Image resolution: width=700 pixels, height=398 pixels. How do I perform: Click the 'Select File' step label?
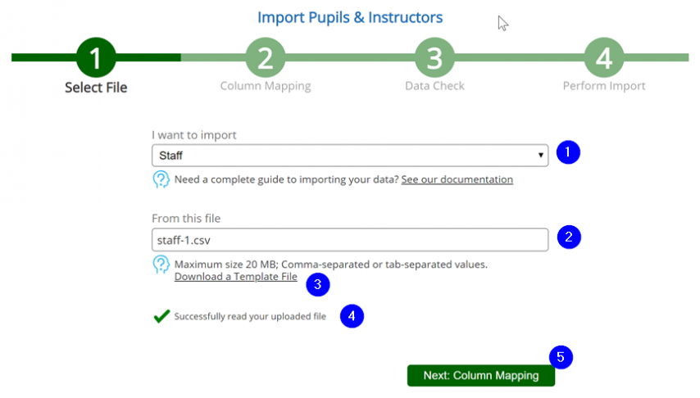(x=96, y=88)
